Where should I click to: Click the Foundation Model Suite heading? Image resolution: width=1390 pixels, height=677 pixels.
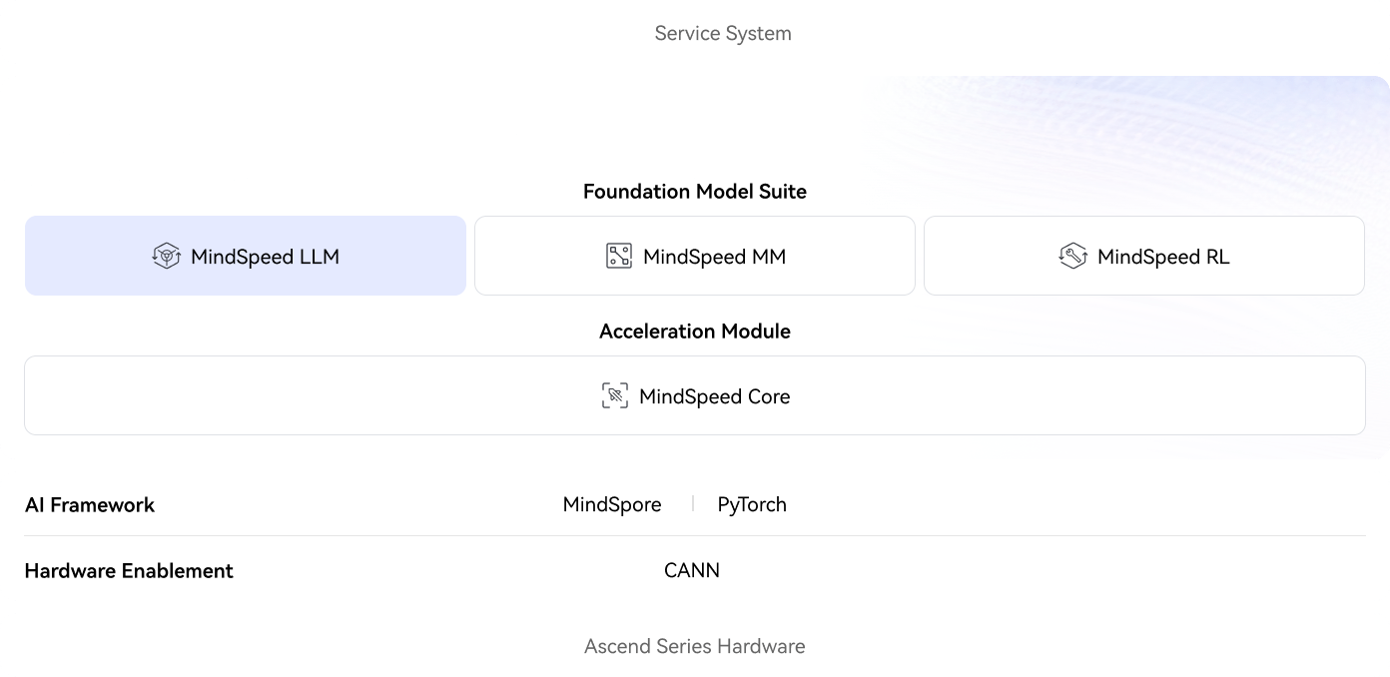[x=695, y=191]
